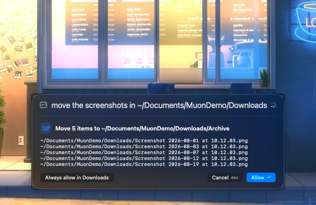Choose Always allow in Downloads
316x205 pixels.
pos(77,177)
